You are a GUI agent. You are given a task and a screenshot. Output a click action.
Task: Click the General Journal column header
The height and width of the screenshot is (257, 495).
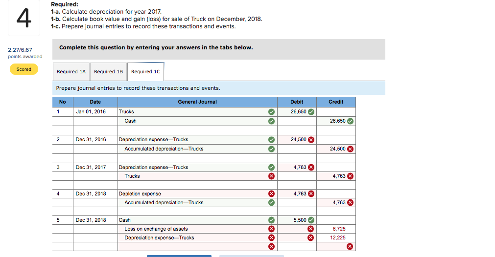click(x=197, y=102)
